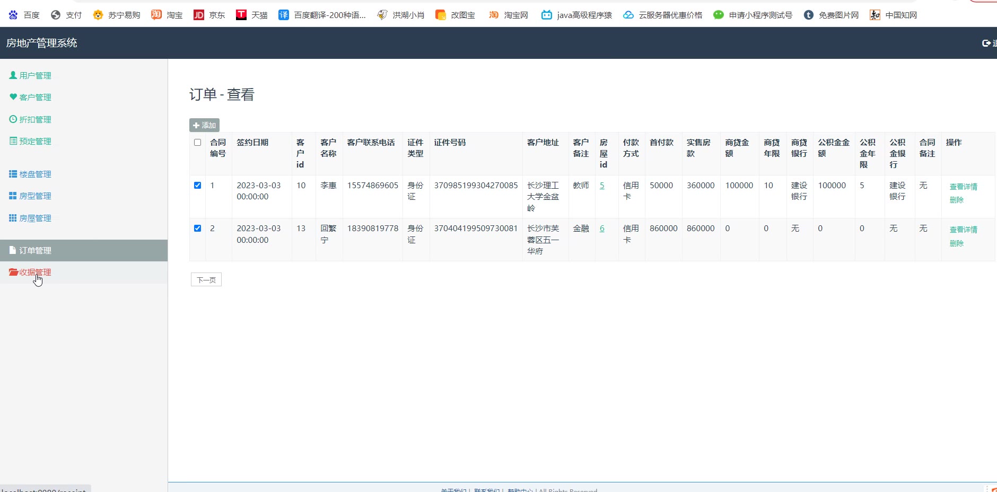Click address 长沙理工大学金盆岭
This screenshot has width=997, height=492.
pyautogui.click(x=543, y=197)
